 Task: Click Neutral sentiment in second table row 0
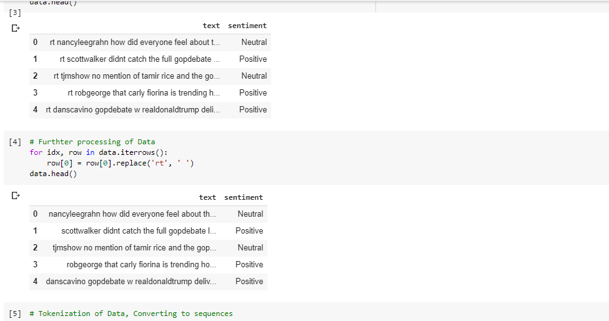pos(250,214)
